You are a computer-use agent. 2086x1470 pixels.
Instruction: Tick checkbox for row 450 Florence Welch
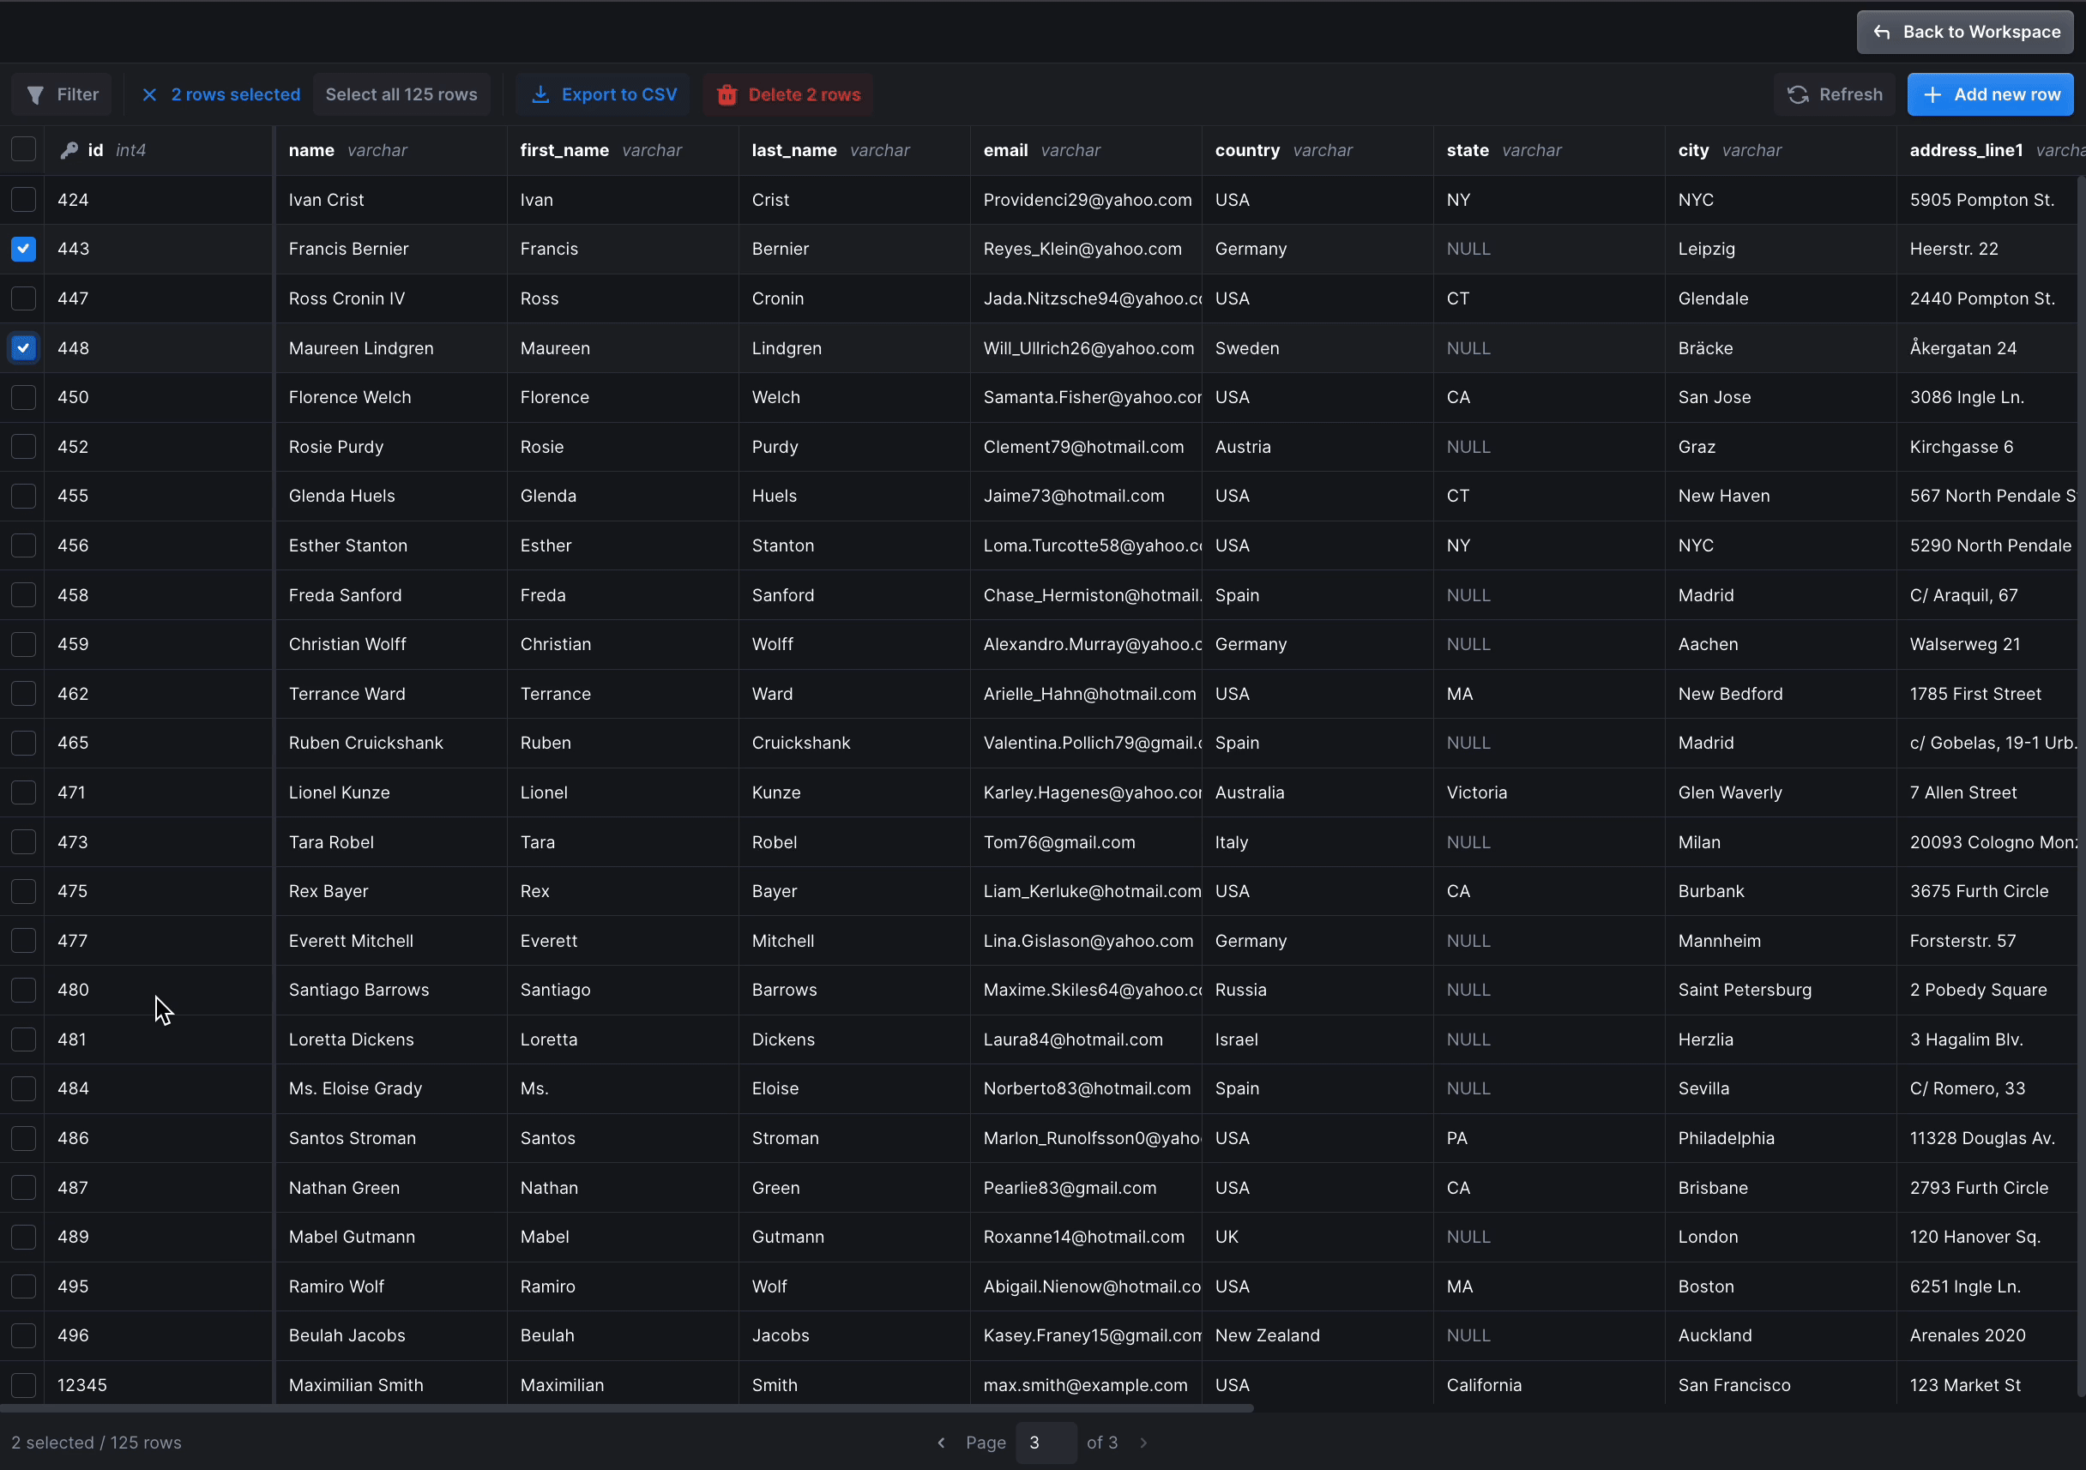click(24, 397)
